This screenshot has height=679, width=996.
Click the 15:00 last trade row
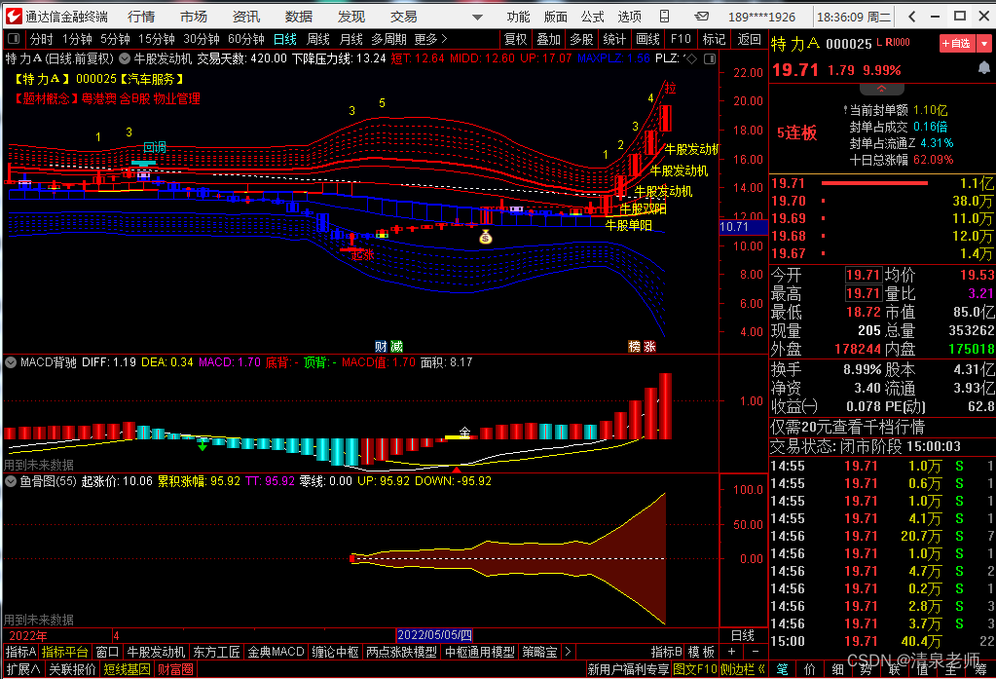[882, 641]
